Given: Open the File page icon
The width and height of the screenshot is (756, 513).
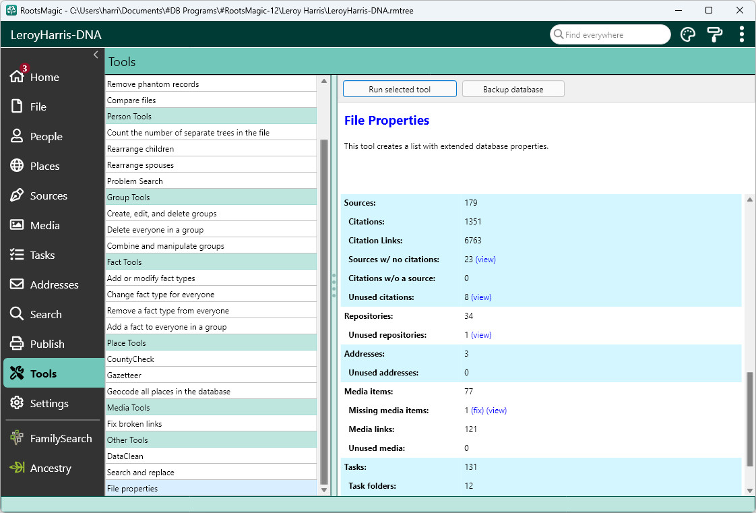Looking at the screenshot, I should [x=17, y=106].
